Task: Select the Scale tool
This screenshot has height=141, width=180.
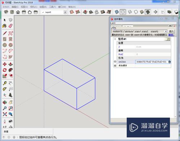Action: click(5, 76)
